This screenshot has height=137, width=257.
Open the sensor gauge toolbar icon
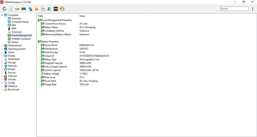[x=62, y=9]
